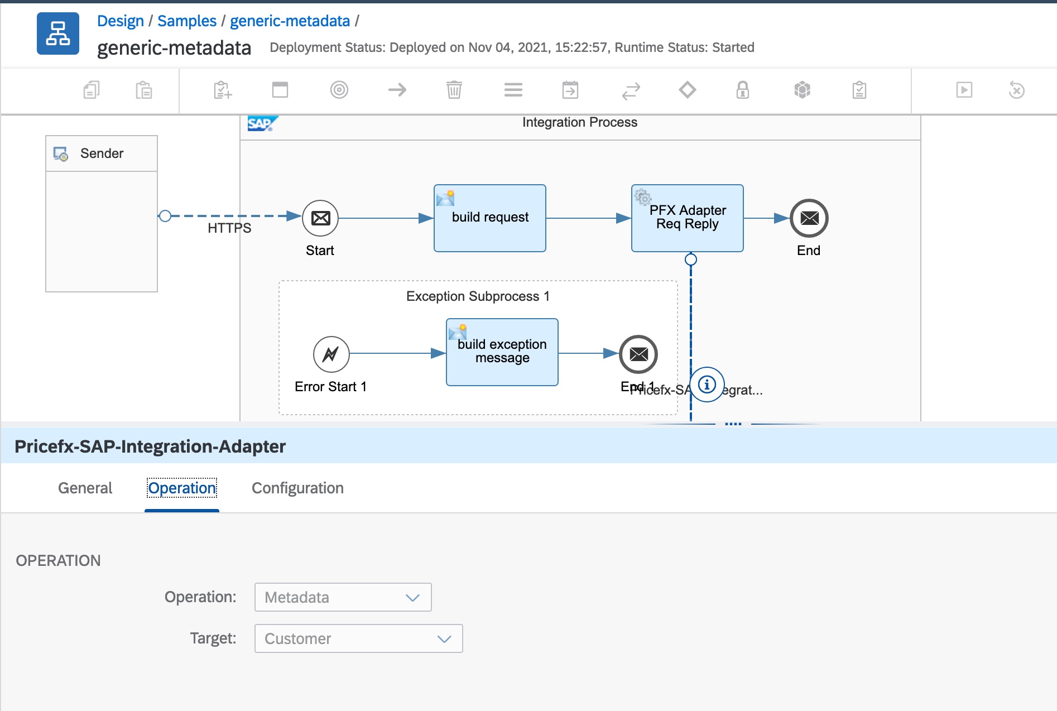Open the Routing diamond palette icon
The image size is (1057, 711).
click(x=687, y=90)
